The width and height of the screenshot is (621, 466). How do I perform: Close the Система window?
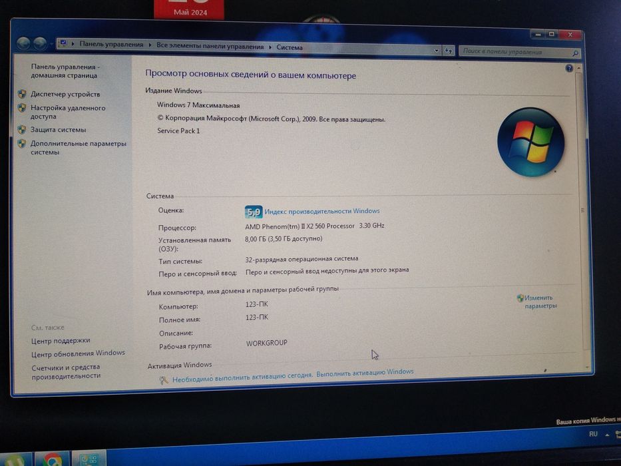[570, 35]
